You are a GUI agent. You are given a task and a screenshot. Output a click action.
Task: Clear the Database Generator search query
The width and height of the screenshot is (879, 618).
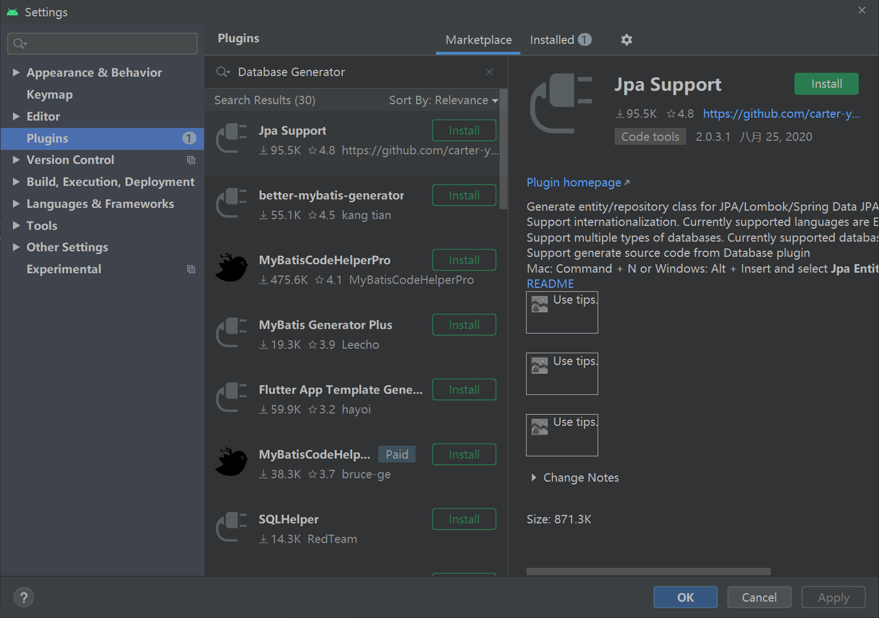tap(489, 72)
